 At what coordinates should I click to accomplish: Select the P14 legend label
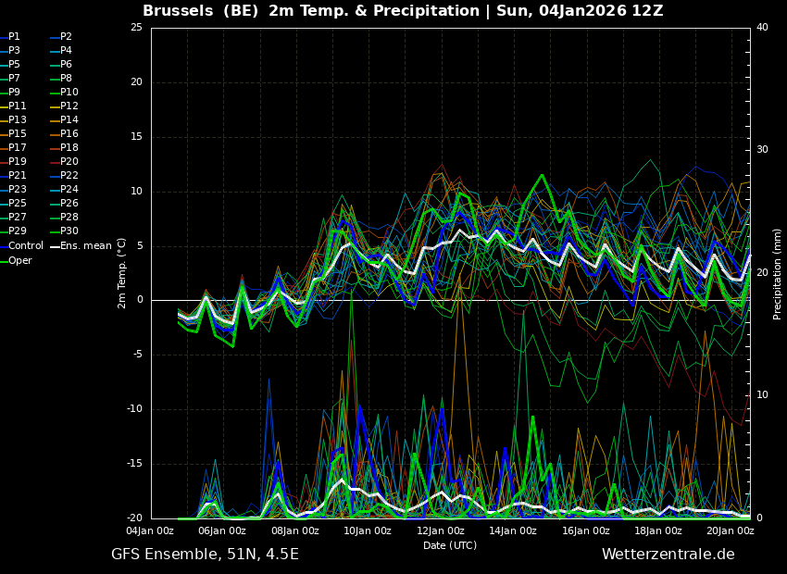point(69,120)
